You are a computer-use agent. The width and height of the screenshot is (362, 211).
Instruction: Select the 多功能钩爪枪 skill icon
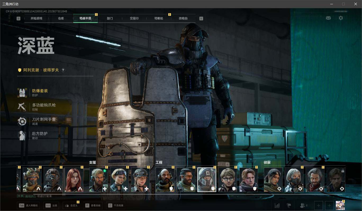coord(22,107)
